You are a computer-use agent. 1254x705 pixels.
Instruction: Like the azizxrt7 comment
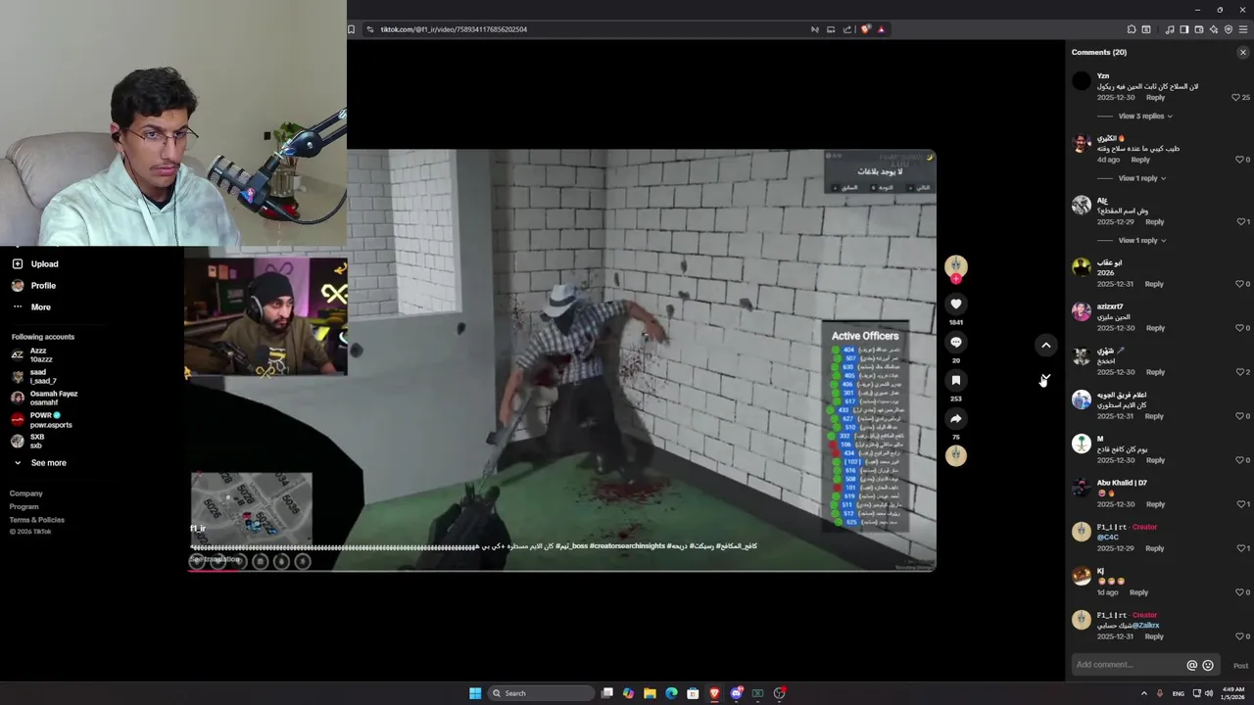coord(1240,328)
